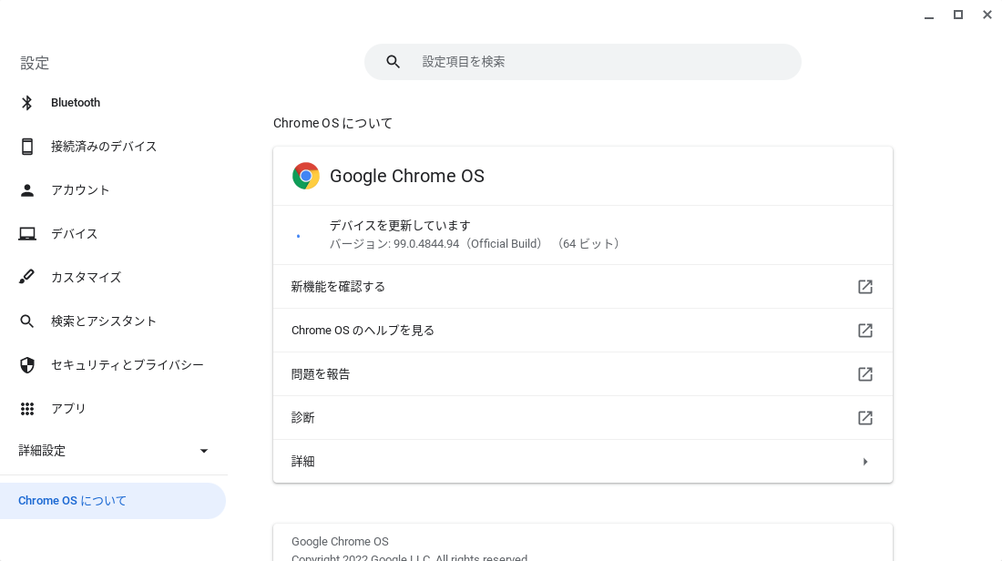Expand 詳細設定 with the dropdown arrow
Image resolution: width=1002 pixels, height=561 pixels.
(x=204, y=451)
